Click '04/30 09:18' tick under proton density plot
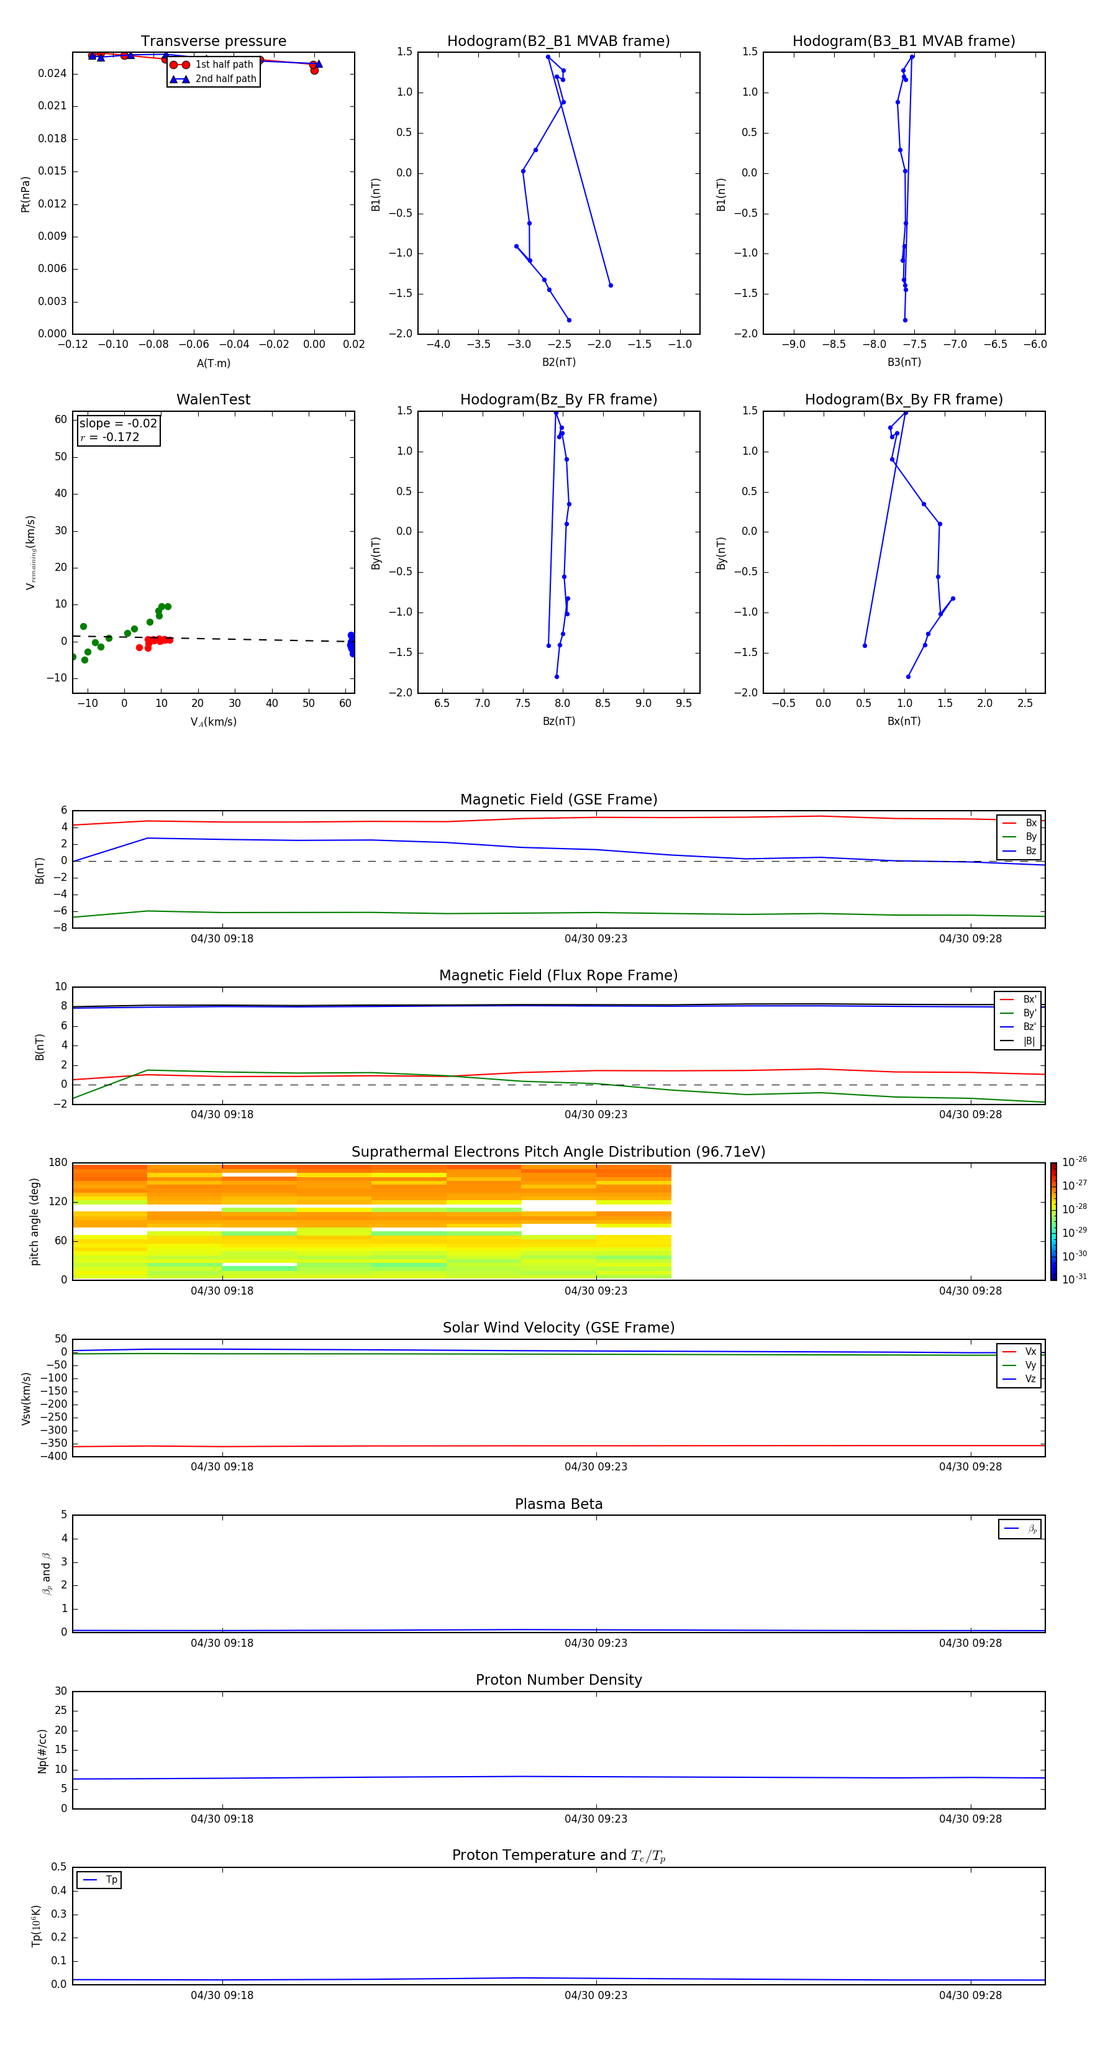The width and height of the screenshot is (1118, 2050). point(222,1819)
